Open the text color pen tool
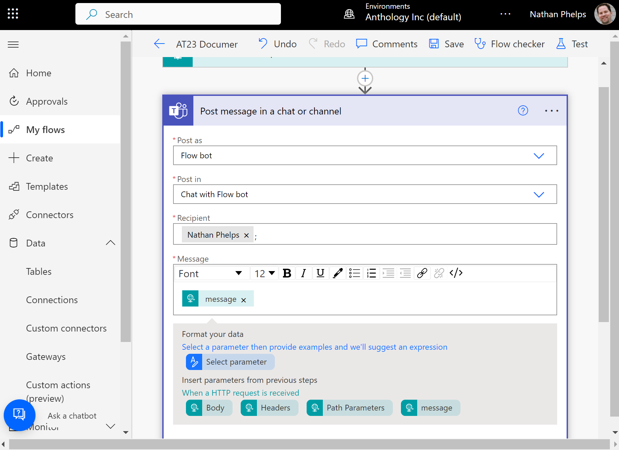This screenshot has width=619, height=450. pyautogui.click(x=337, y=273)
